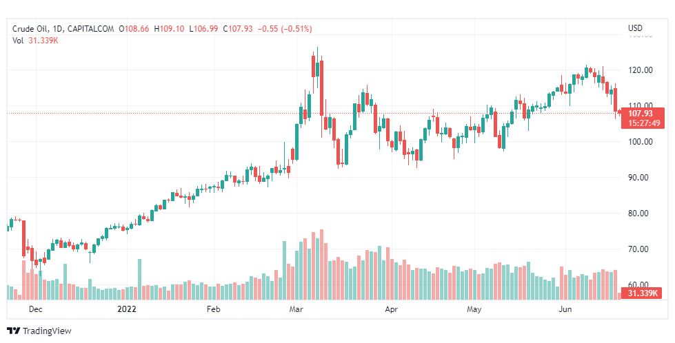The width and height of the screenshot is (675, 343).
Task: Click the high value H109.10 in legend
Action: pyautogui.click(x=169, y=29)
